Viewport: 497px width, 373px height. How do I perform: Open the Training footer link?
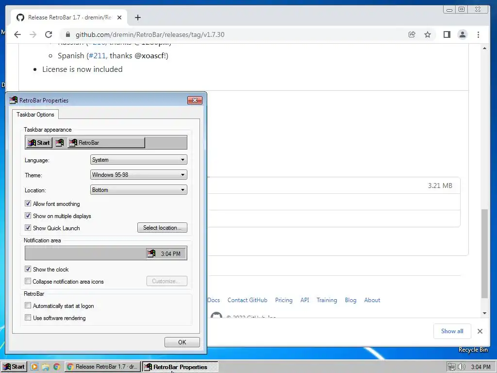coord(327,300)
